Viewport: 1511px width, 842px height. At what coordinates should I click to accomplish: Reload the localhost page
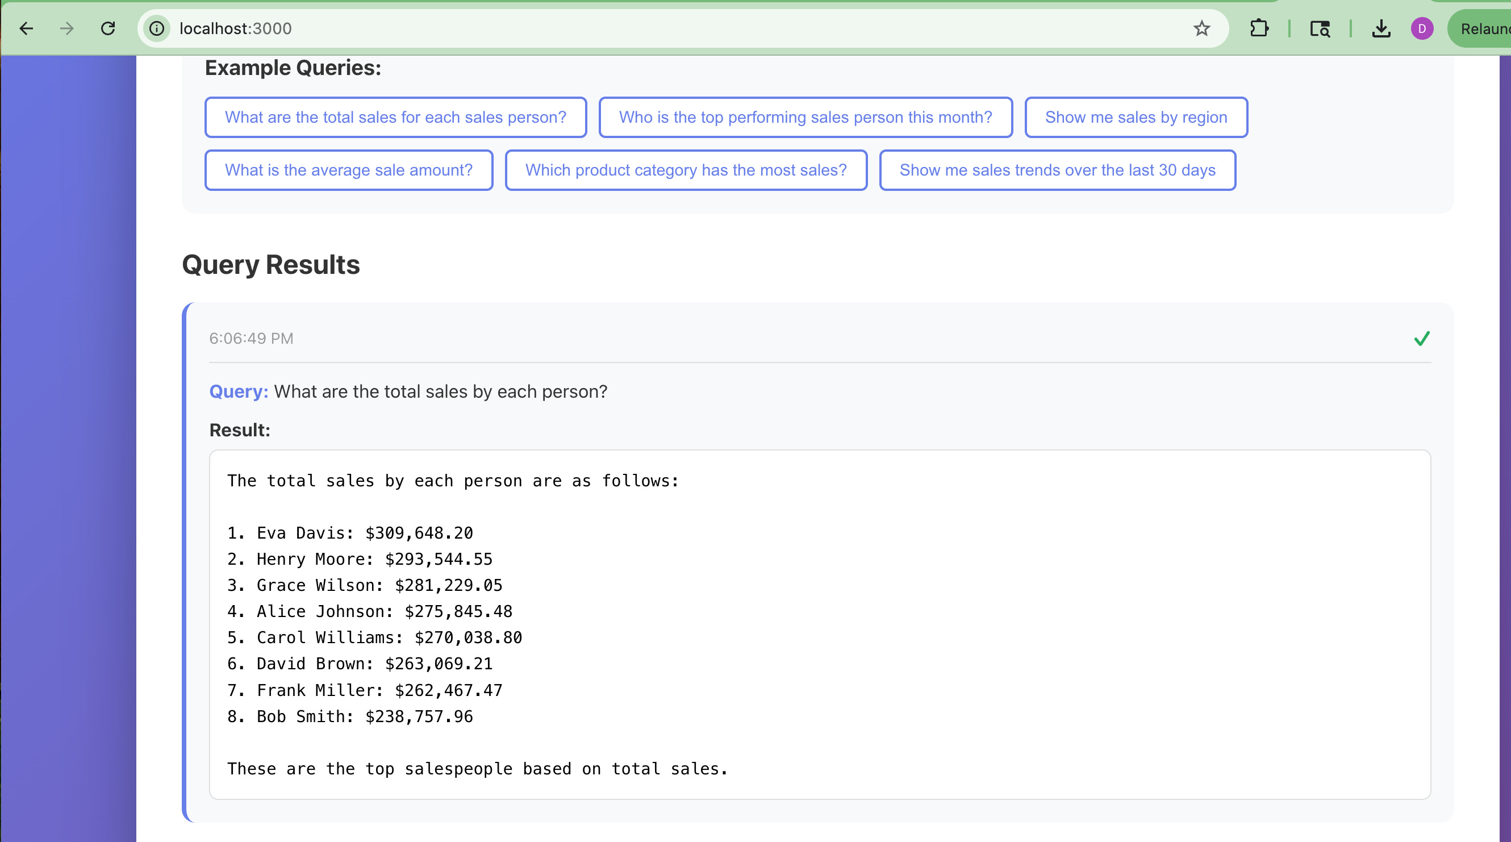click(x=108, y=28)
